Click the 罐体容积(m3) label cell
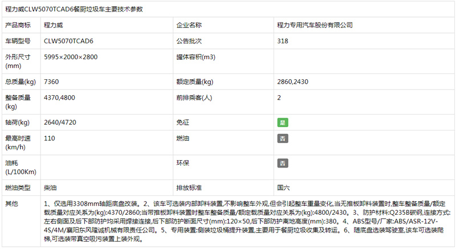This screenshot has width=456, height=249. (x=196, y=58)
